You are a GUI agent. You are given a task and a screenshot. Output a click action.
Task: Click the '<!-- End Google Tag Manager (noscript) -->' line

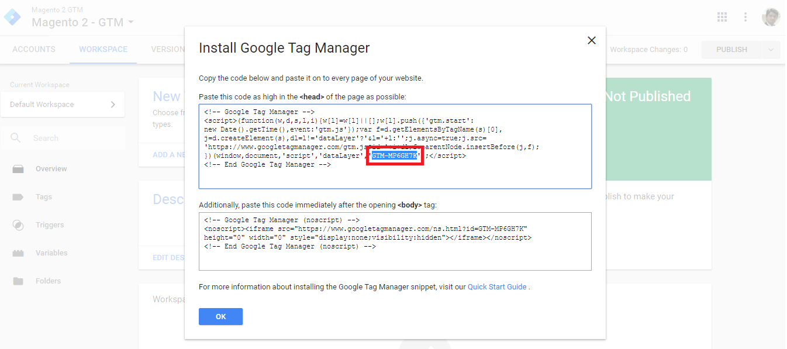pyautogui.click(x=290, y=247)
